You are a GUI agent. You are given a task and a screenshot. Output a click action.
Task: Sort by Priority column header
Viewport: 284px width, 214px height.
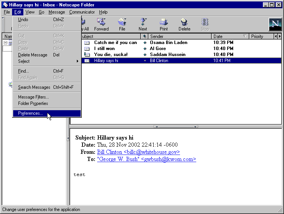261,36
